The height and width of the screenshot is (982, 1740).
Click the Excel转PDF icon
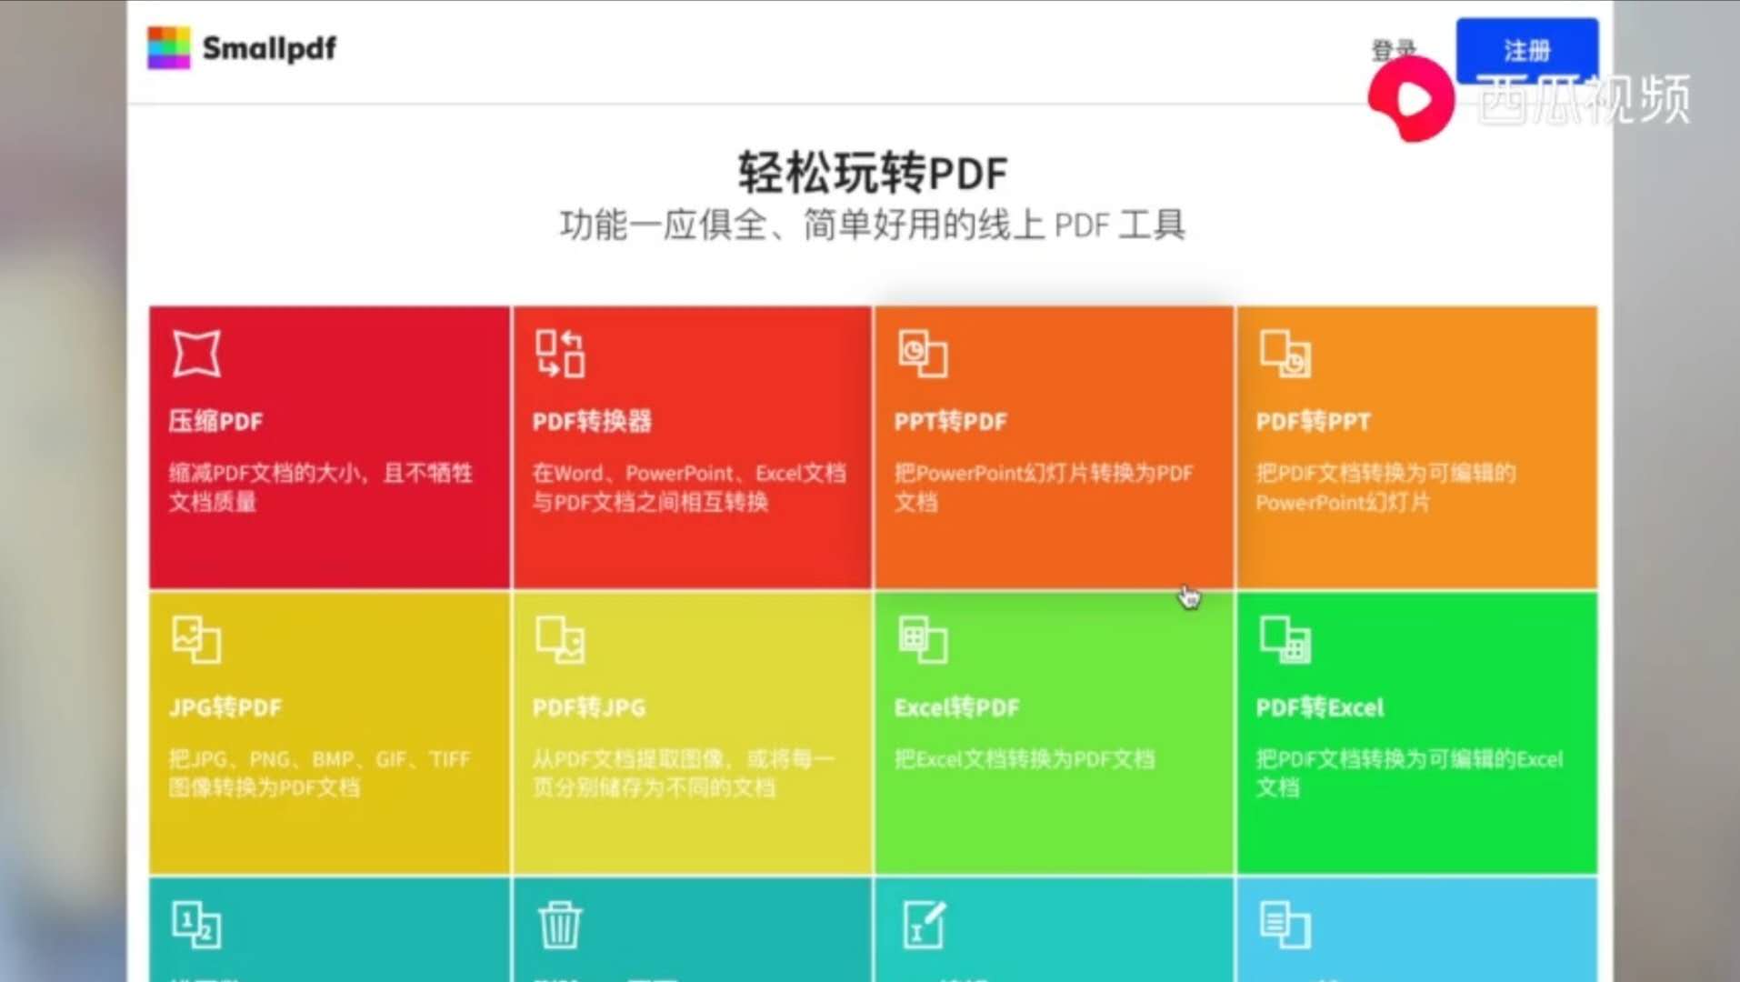tap(923, 640)
